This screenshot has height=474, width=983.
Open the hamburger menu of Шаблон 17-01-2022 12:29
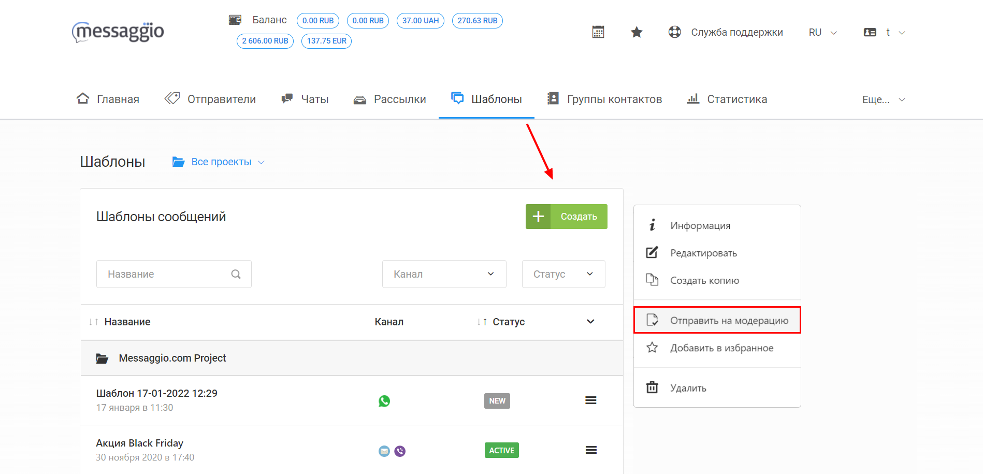(x=591, y=400)
